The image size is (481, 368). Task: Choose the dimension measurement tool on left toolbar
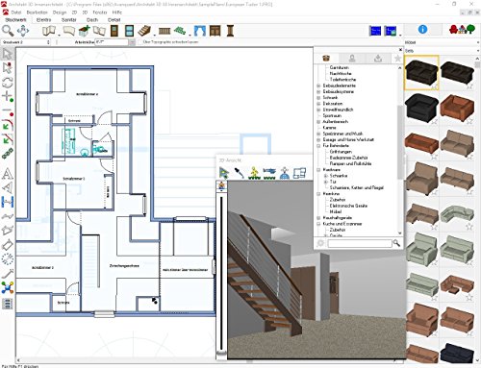coord(8,202)
